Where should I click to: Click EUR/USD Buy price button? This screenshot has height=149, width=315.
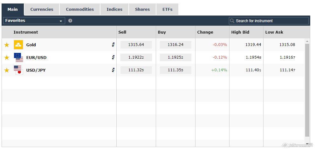175,57
